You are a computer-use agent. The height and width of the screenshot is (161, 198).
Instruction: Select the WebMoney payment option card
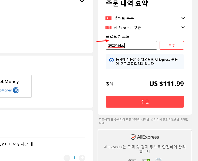[x=16, y=86]
